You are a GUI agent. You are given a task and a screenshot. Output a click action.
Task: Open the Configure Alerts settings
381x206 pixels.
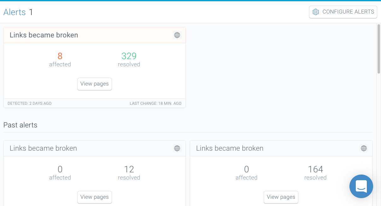pos(343,12)
